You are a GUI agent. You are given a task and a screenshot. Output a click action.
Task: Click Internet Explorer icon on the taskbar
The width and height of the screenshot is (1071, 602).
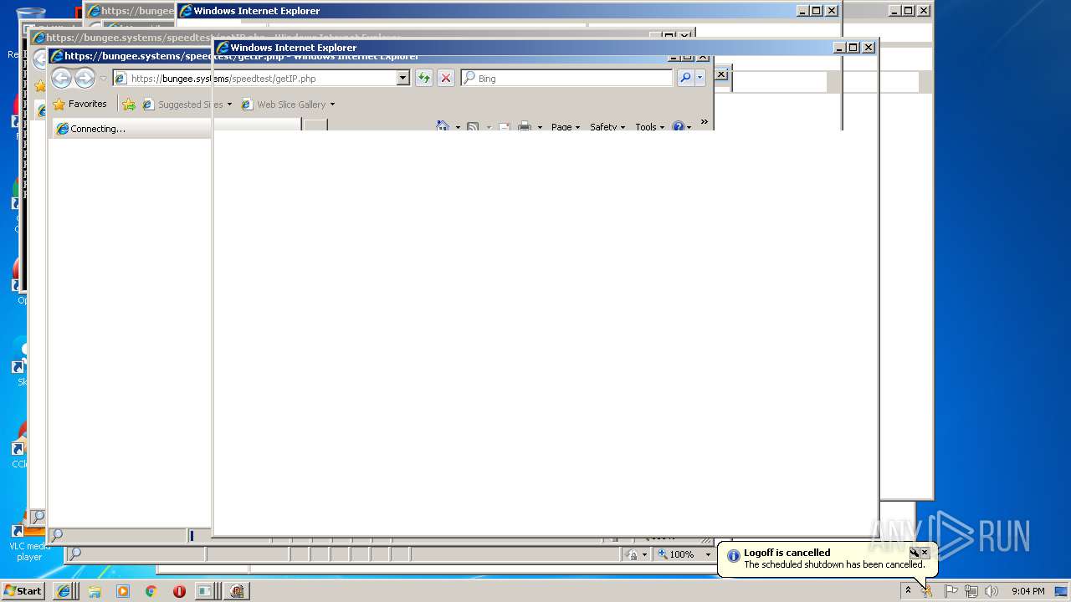[64, 591]
